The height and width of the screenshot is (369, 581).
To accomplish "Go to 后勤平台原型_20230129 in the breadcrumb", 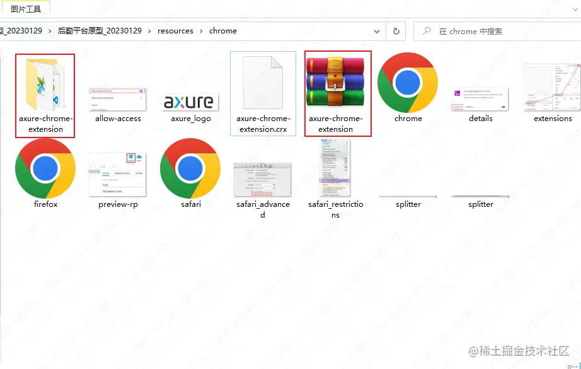I will (x=100, y=31).
